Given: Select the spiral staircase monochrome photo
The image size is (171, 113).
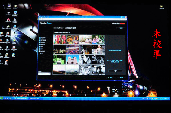Looking at the screenshot, I should tap(98, 60).
